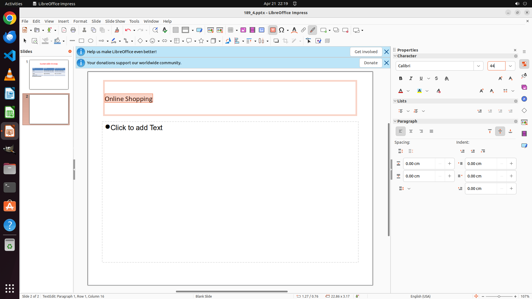532x299 pixels.
Task: Toggle Italic in Character panel
Action: pyautogui.click(x=411, y=79)
